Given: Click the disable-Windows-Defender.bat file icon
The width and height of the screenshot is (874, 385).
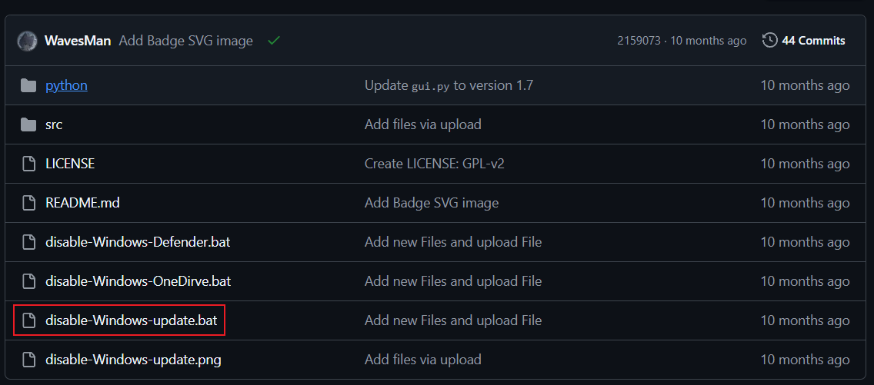Looking at the screenshot, I should (x=28, y=242).
